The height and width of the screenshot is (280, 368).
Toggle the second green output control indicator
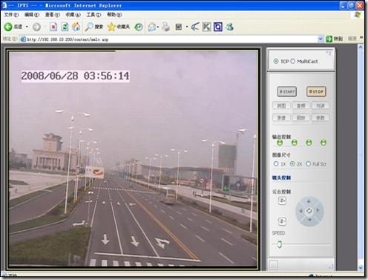coord(295,143)
